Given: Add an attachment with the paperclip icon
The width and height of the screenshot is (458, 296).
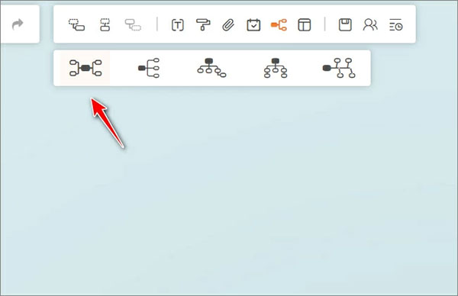Looking at the screenshot, I should (x=228, y=25).
